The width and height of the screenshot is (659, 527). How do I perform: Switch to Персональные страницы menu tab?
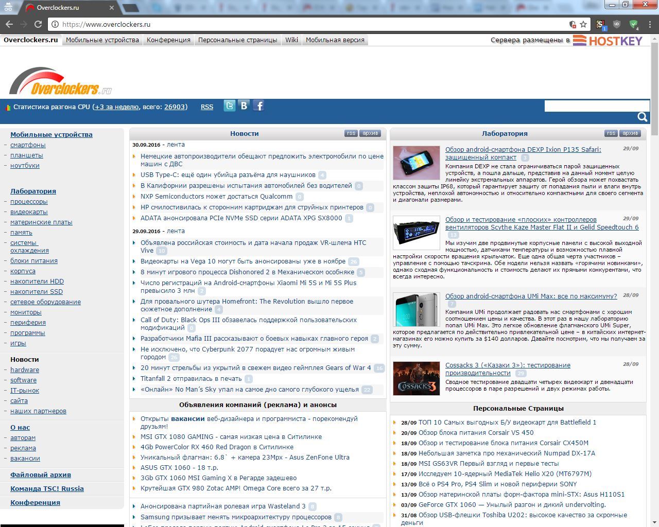(x=238, y=40)
